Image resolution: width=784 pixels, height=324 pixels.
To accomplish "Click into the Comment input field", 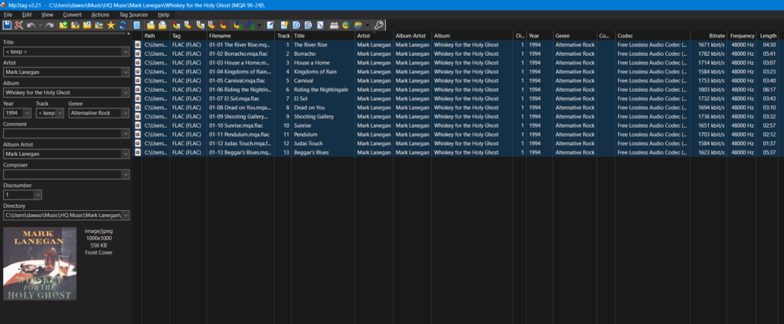I will click(x=62, y=133).
